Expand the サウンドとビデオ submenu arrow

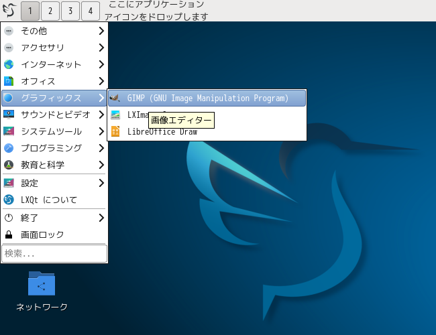pos(101,115)
